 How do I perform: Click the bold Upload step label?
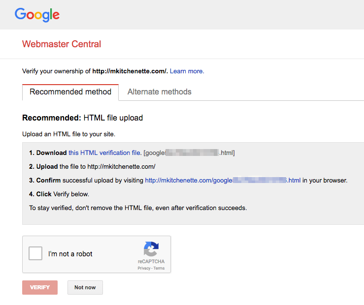(47, 167)
